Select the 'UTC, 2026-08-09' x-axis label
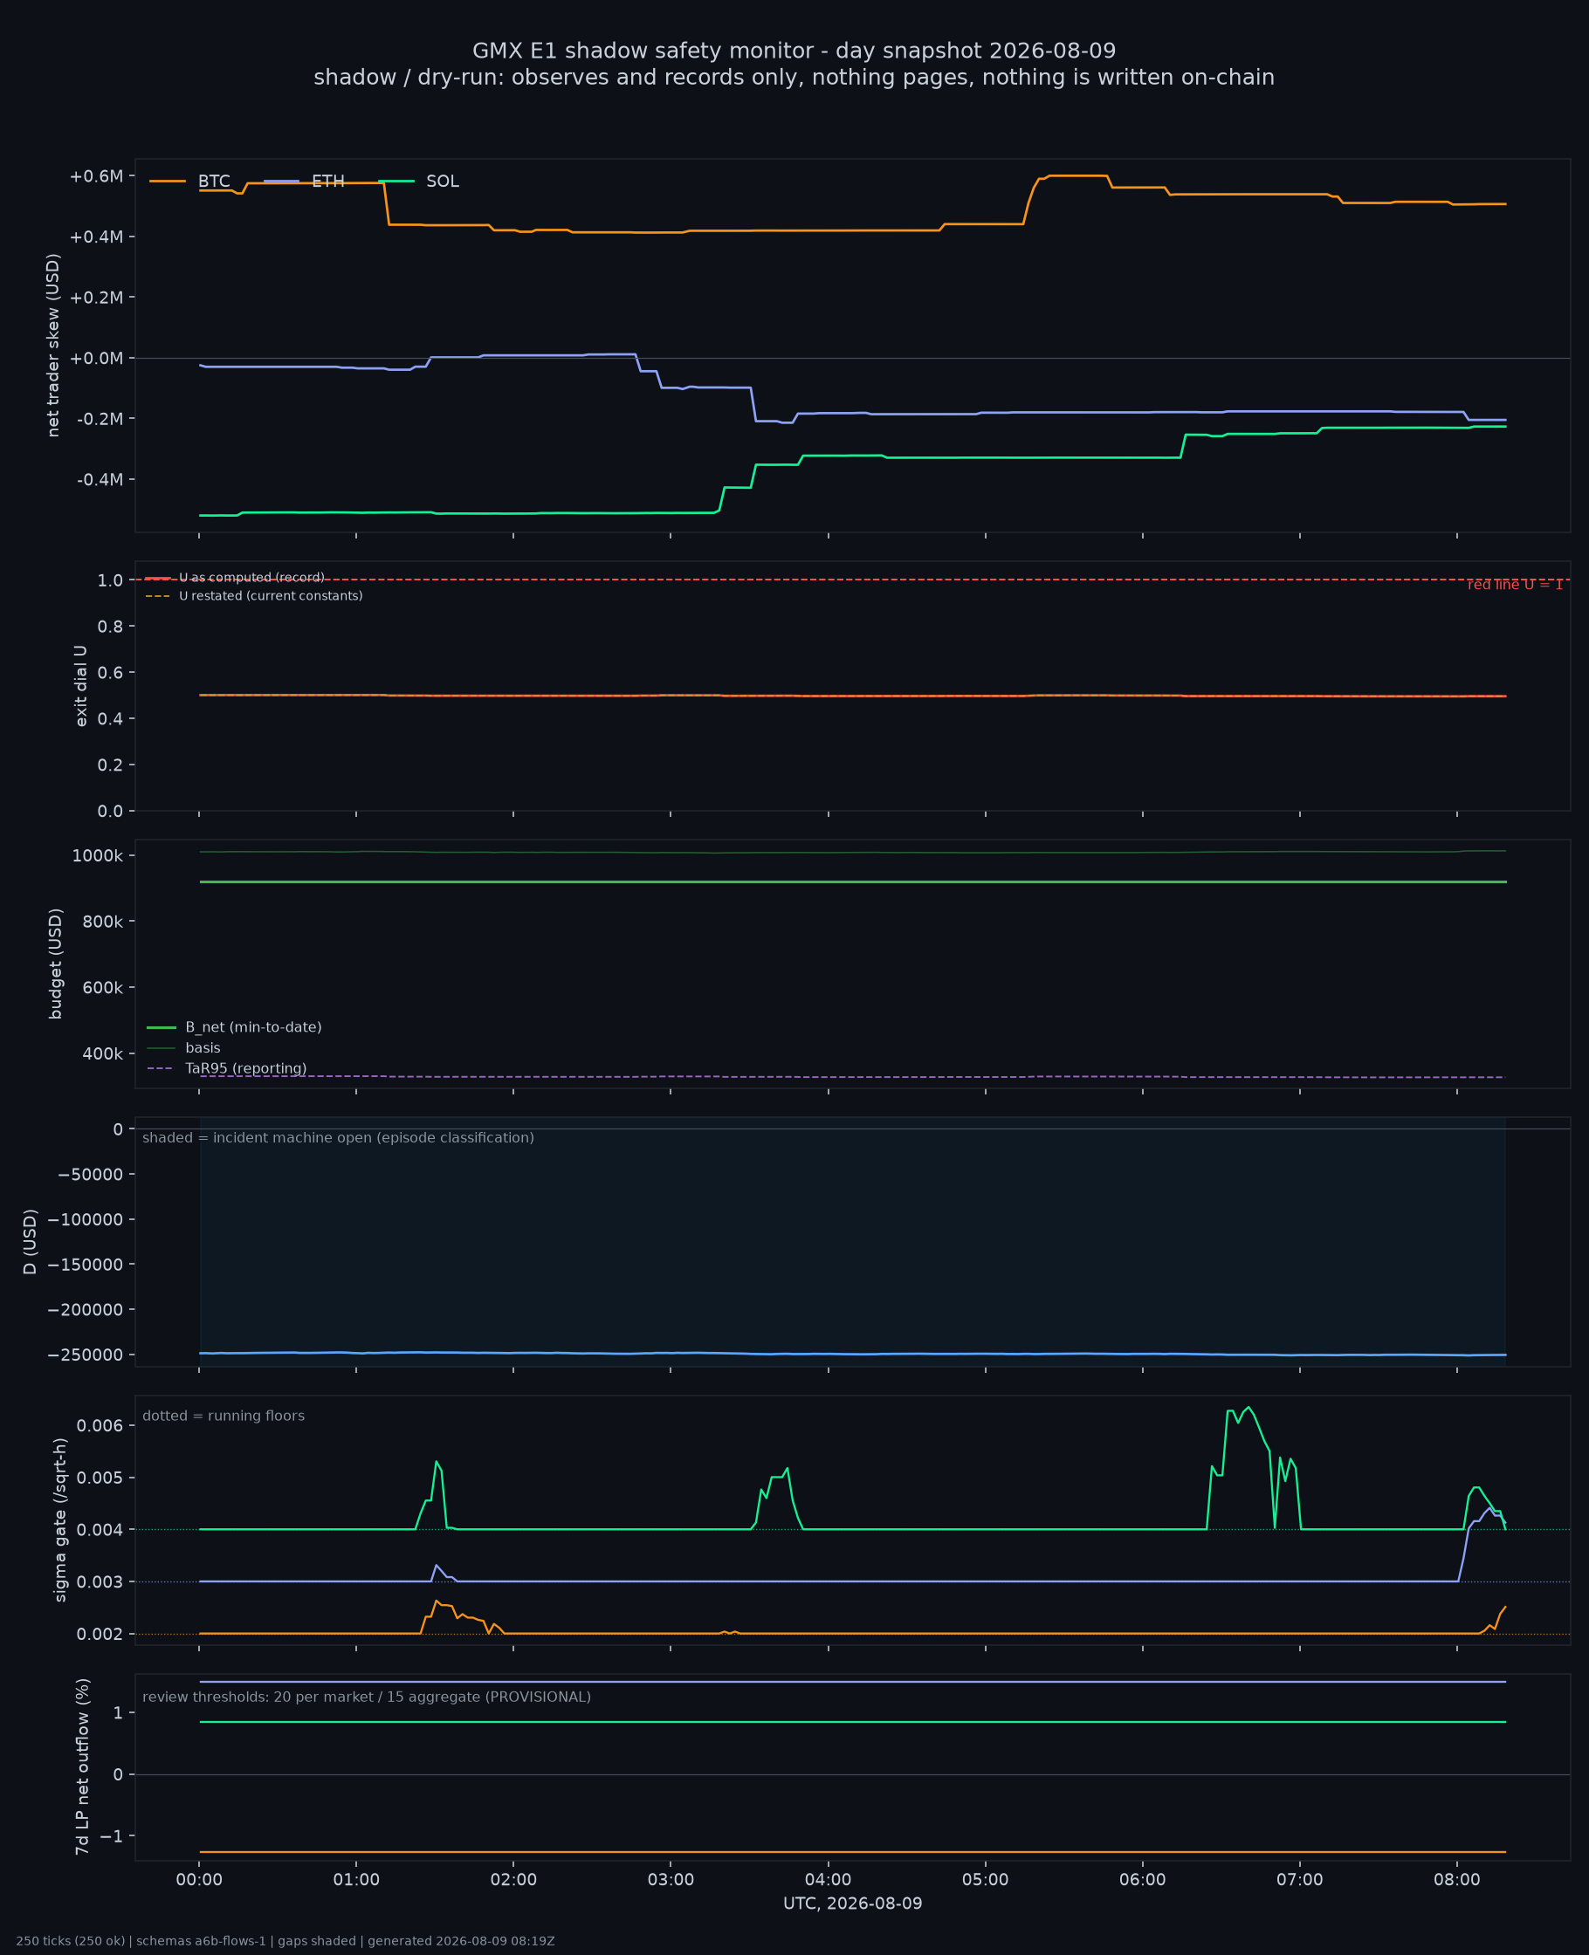Image resolution: width=1589 pixels, height=1955 pixels. pos(853,1904)
